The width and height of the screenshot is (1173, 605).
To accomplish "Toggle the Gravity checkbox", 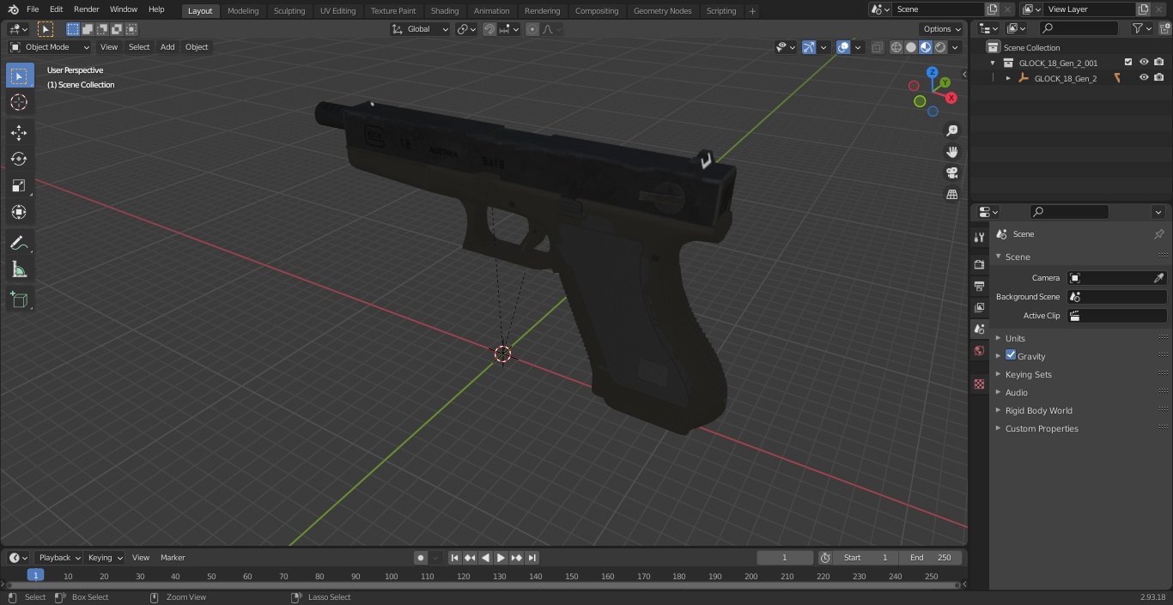I will (1011, 355).
